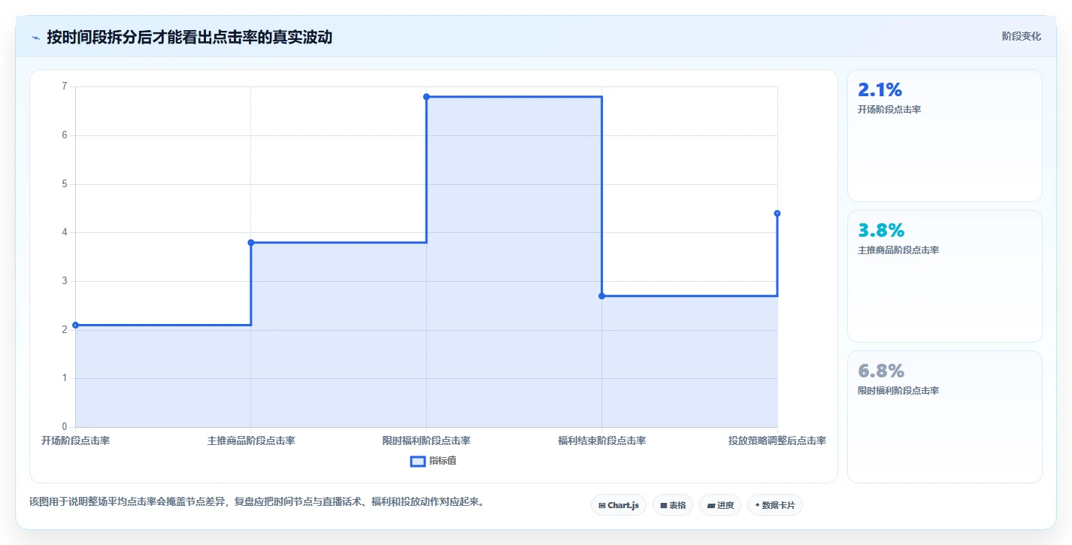The image size is (1072, 545).
Task: Select the Chart.js tag pill
Action: tap(619, 505)
